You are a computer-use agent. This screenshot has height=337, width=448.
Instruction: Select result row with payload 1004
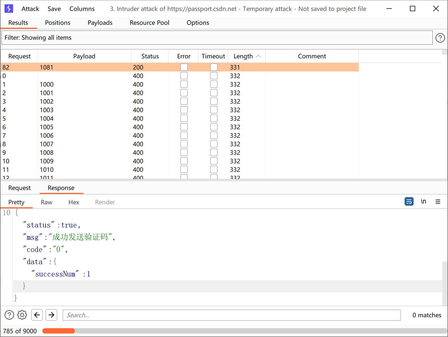(x=180, y=118)
